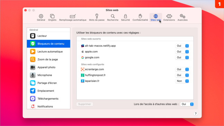Viewport: 224px width, 126px height.
Task: Open the Oui dropdown for alt-tab-macos.netlify.app
Action: [x=182, y=46]
